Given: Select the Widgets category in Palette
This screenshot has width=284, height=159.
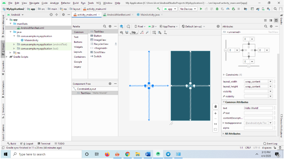Looking at the screenshot, I should click(78, 47).
